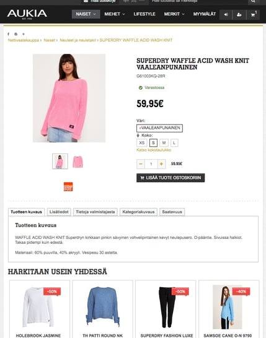Select size XS

142,143
